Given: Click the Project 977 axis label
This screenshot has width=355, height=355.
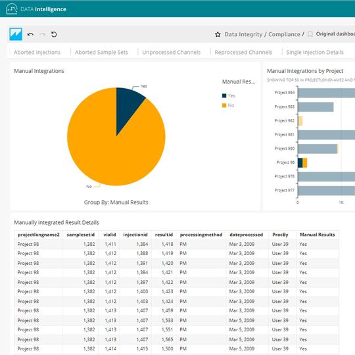Looking at the screenshot, I should (285, 191).
